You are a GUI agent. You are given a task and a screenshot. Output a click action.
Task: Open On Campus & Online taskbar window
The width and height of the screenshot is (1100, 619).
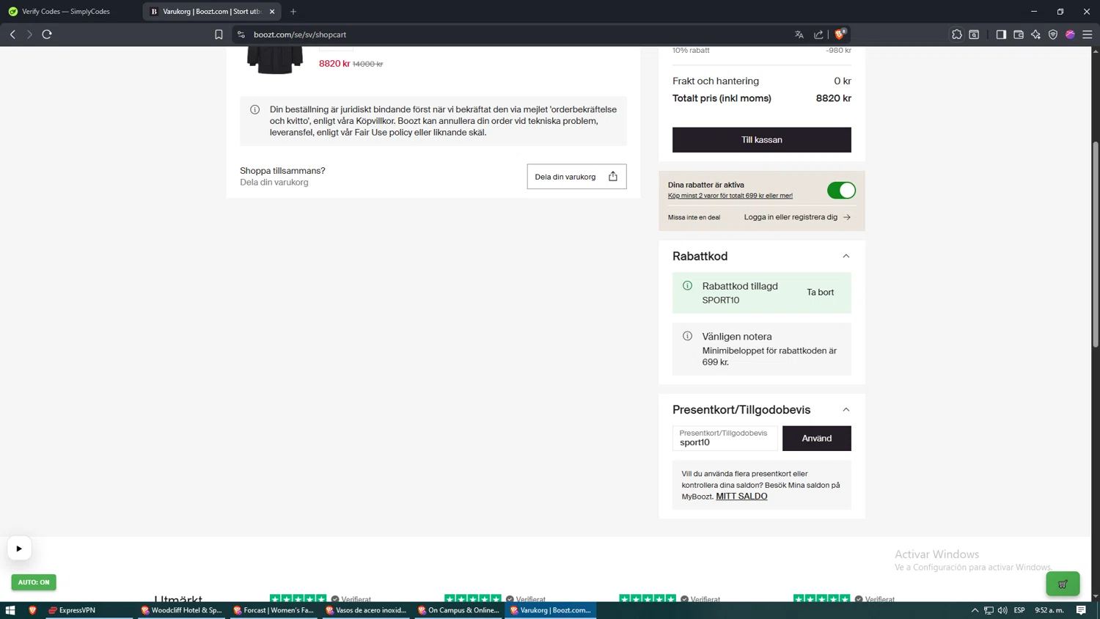pos(458,610)
